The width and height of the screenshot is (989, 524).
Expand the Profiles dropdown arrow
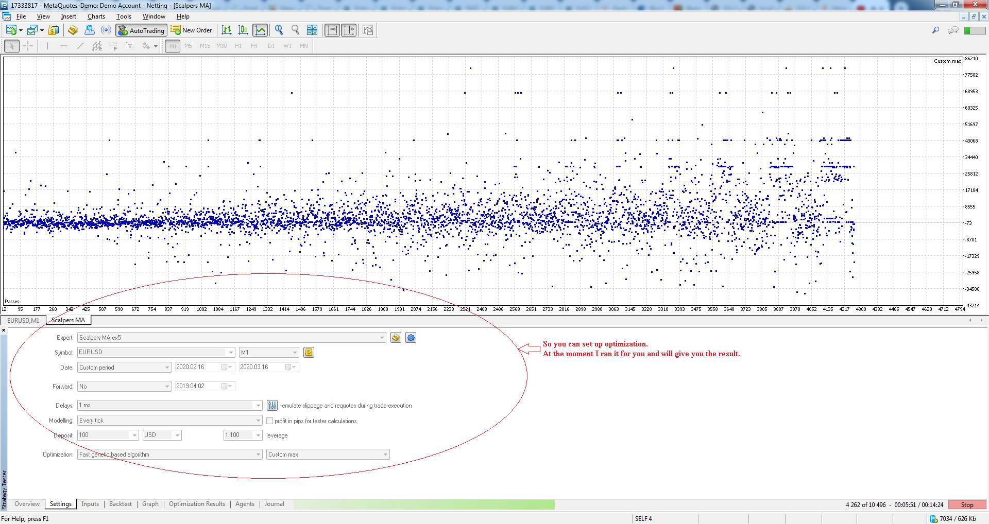42,30
